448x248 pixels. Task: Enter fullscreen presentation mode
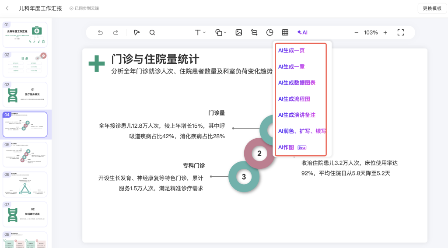coord(400,32)
